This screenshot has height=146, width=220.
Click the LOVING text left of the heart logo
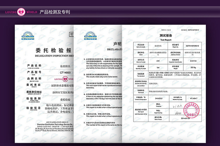pyautogui.click(x=10, y=12)
